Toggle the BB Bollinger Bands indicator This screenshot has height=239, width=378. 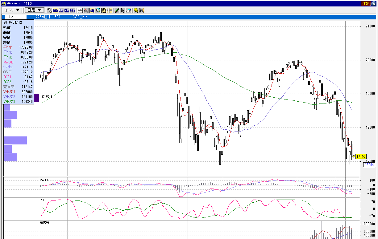[x=61, y=10]
